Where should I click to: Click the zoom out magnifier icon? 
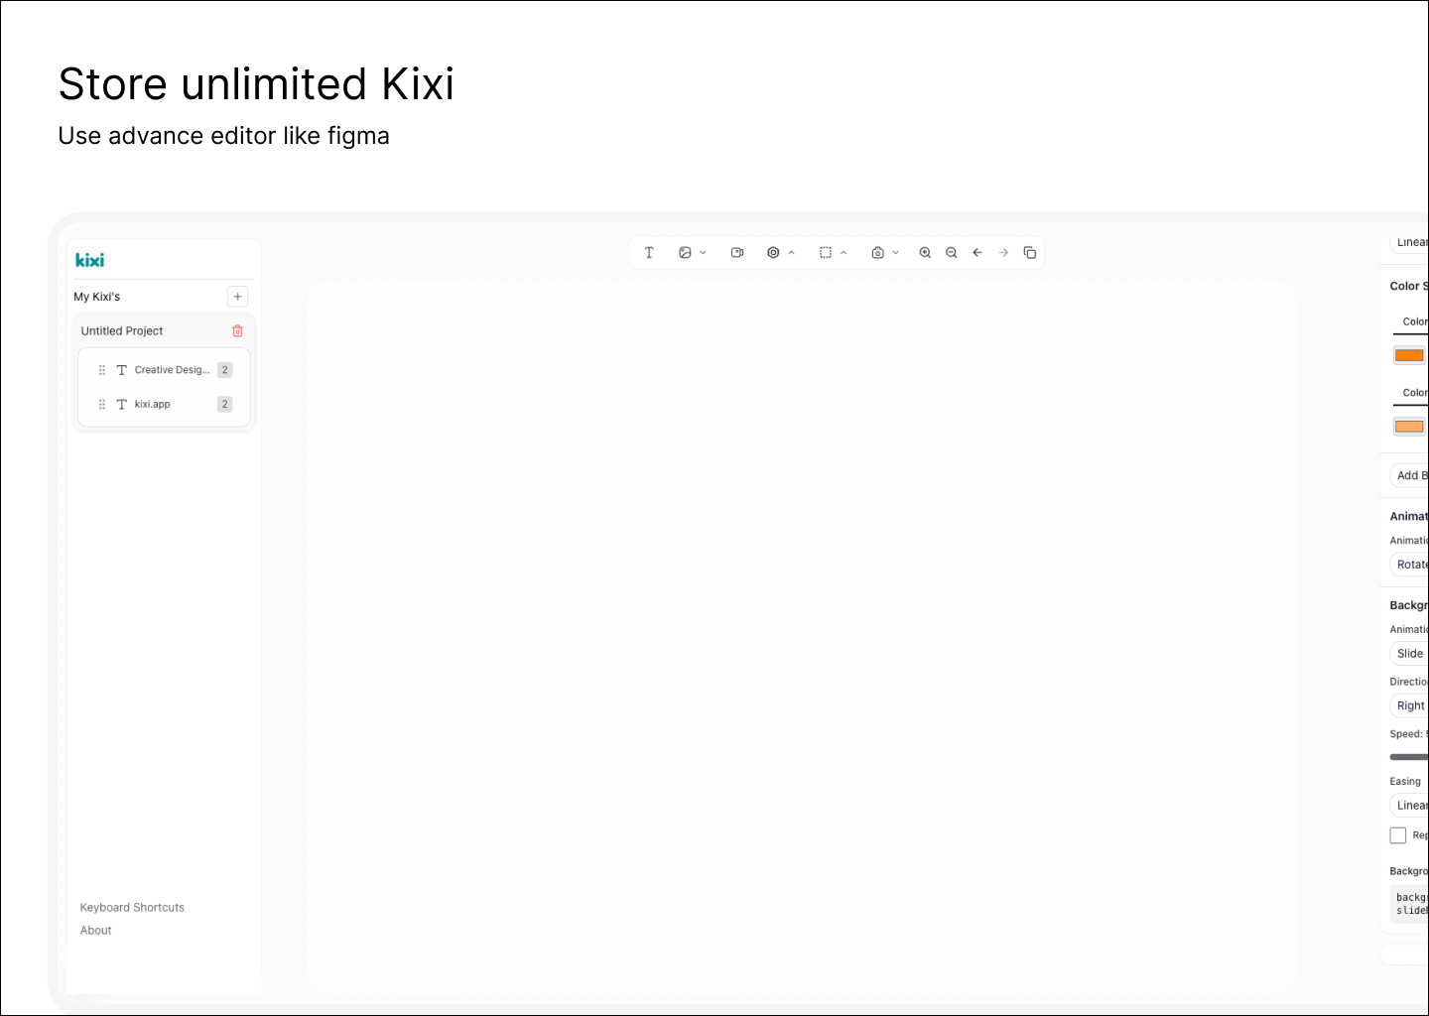pyautogui.click(x=951, y=252)
